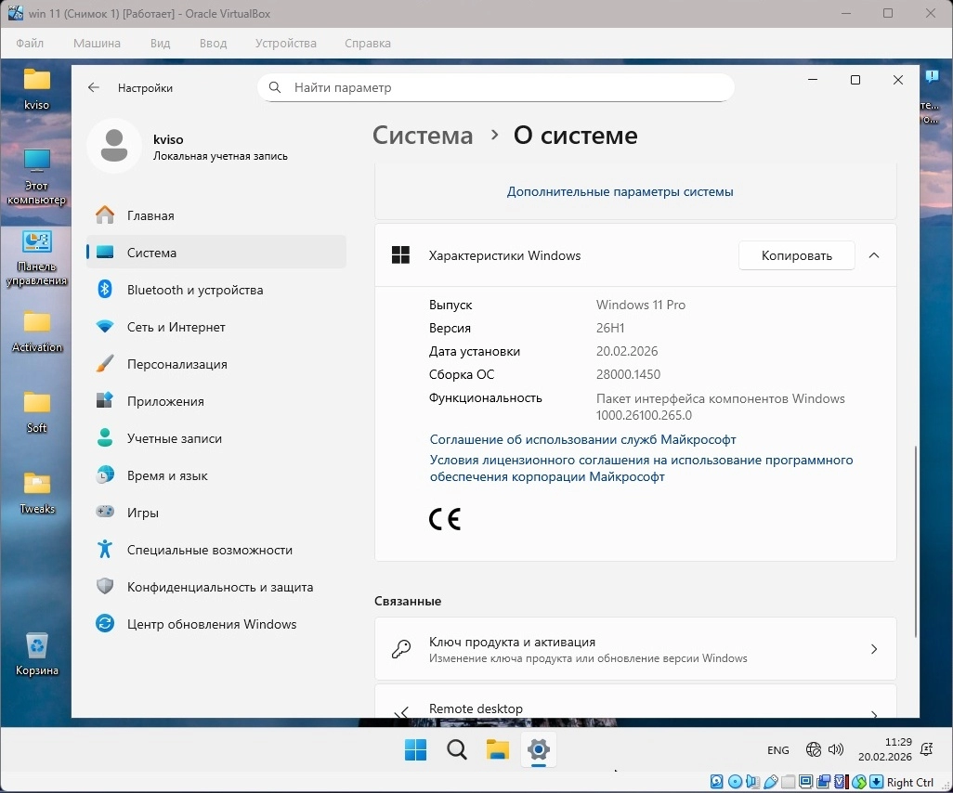Open Специальные возможности settings page

click(209, 550)
